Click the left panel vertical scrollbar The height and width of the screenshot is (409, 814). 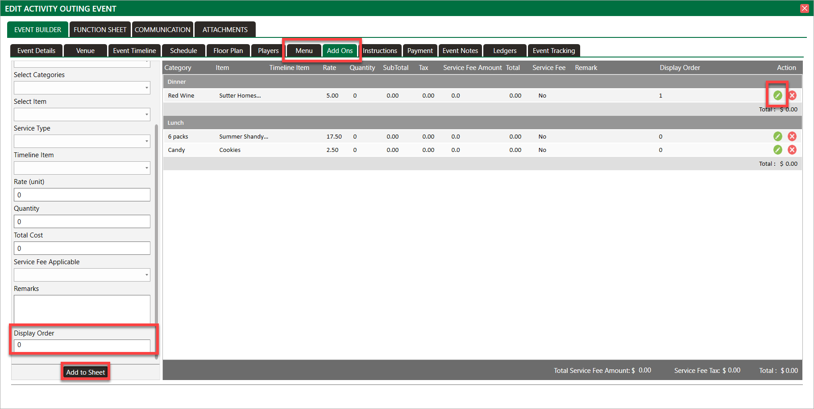pyautogui.click(x=156, y=241)
